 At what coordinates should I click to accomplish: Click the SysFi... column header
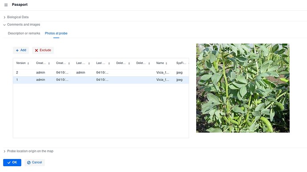tap(181, 63)
